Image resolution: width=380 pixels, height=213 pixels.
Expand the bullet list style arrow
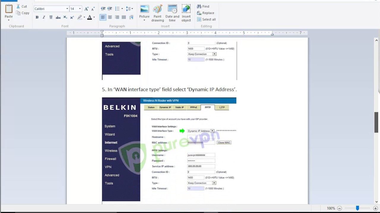[122, 9]
